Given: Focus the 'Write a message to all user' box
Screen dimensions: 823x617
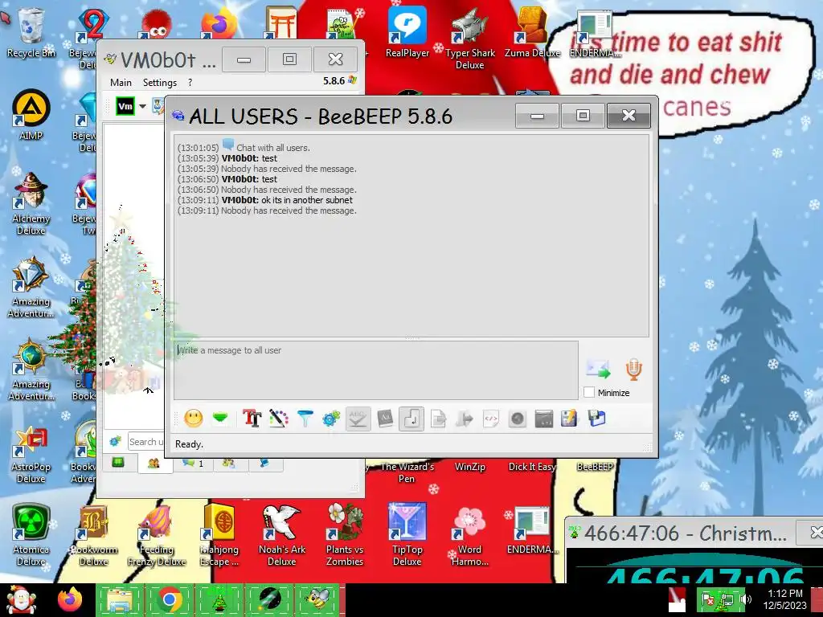Looking at the screenshot, I should tap(376, 370).
